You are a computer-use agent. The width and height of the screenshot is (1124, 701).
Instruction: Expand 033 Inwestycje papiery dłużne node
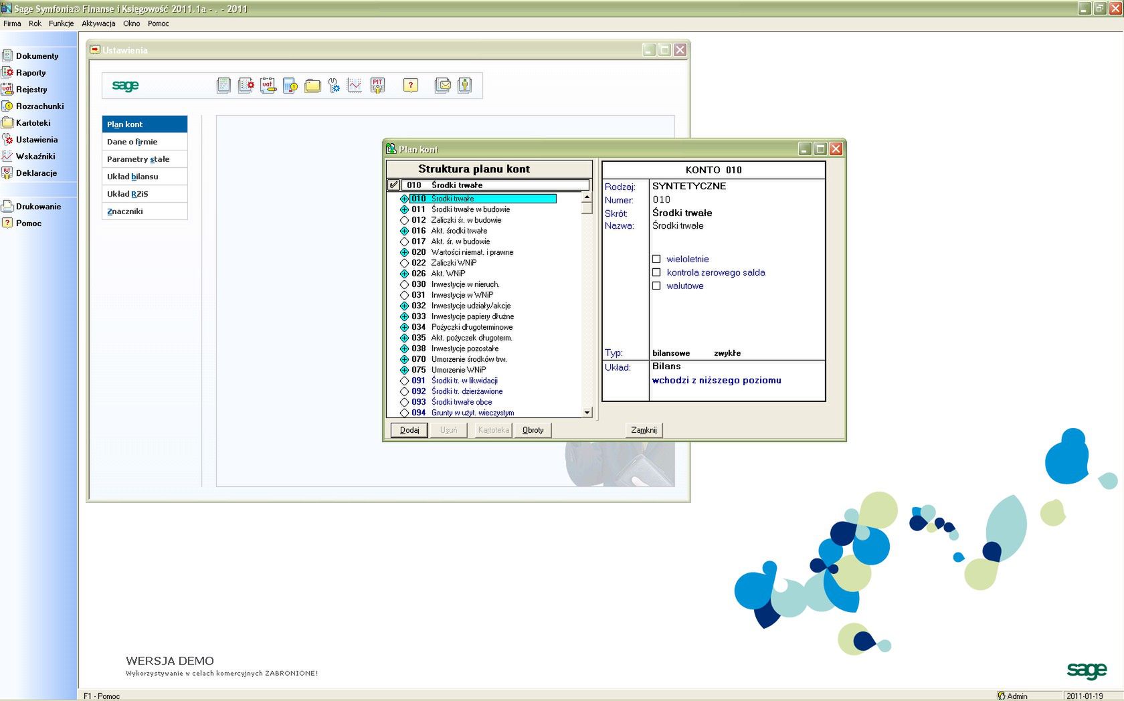(x=404, y=316)
